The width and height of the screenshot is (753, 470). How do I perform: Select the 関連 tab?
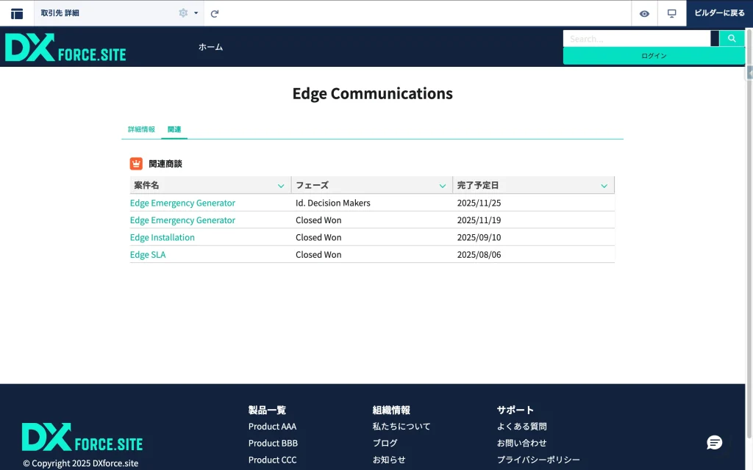pos(174,129)
